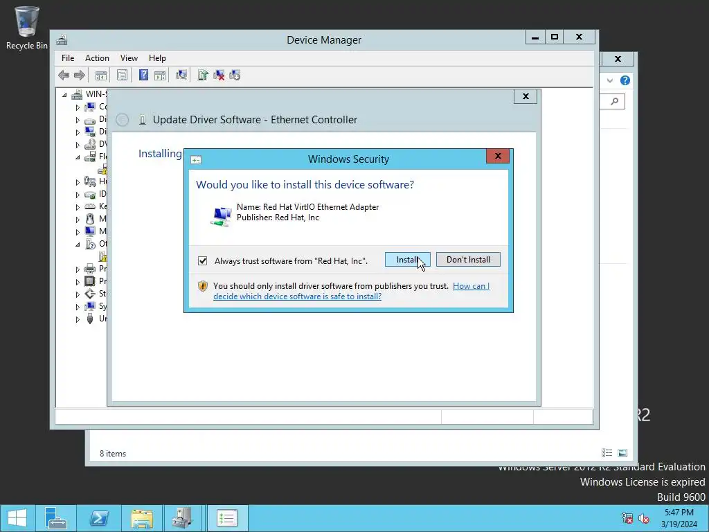Click the Properties toolbar icon
The image size is (709, 532).
coord(122,75)
